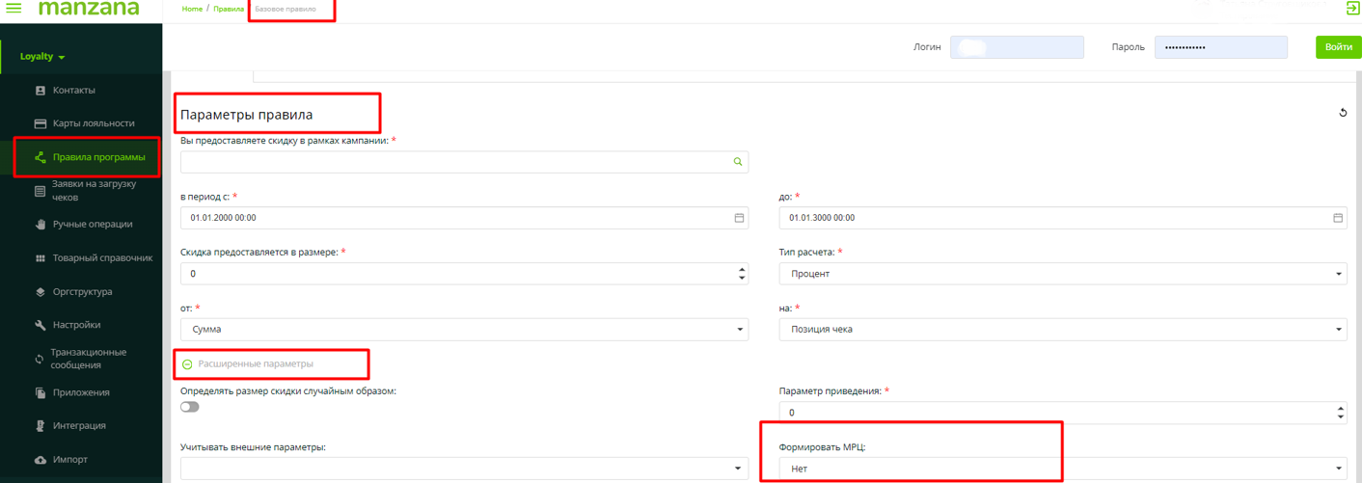
Task: Click the Логин input field
Action: [1017, 47]
